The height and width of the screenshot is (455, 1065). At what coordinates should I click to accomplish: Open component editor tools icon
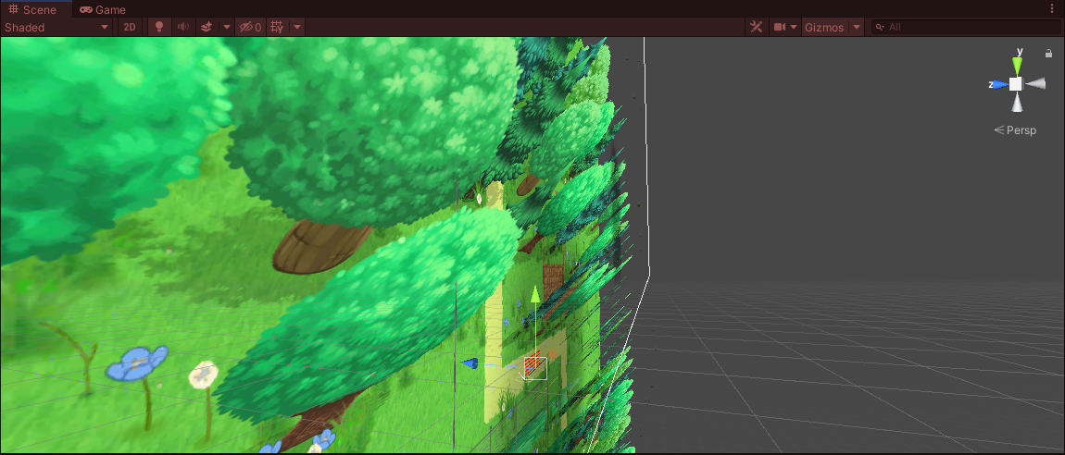(x=756, y=27)
